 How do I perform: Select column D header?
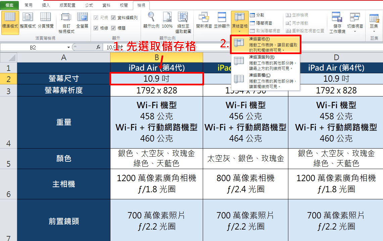(x=336, y=57)
